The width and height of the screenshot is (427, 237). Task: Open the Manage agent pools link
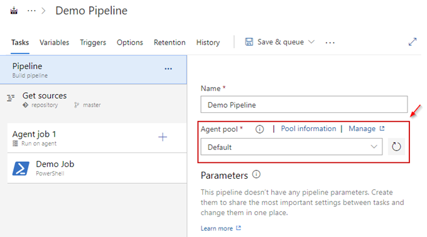point(362,129)
